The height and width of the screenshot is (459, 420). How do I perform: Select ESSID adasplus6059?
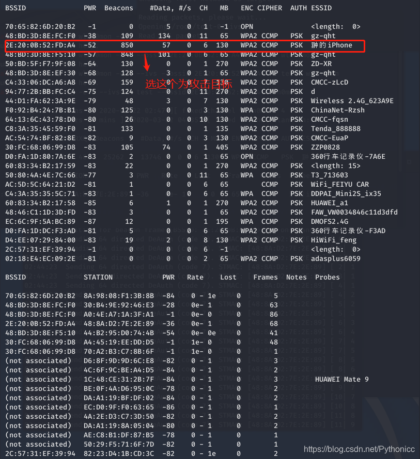[x=335, y=259]
